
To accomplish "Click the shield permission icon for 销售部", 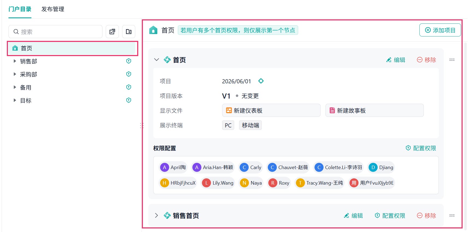I will pos(129,61).
